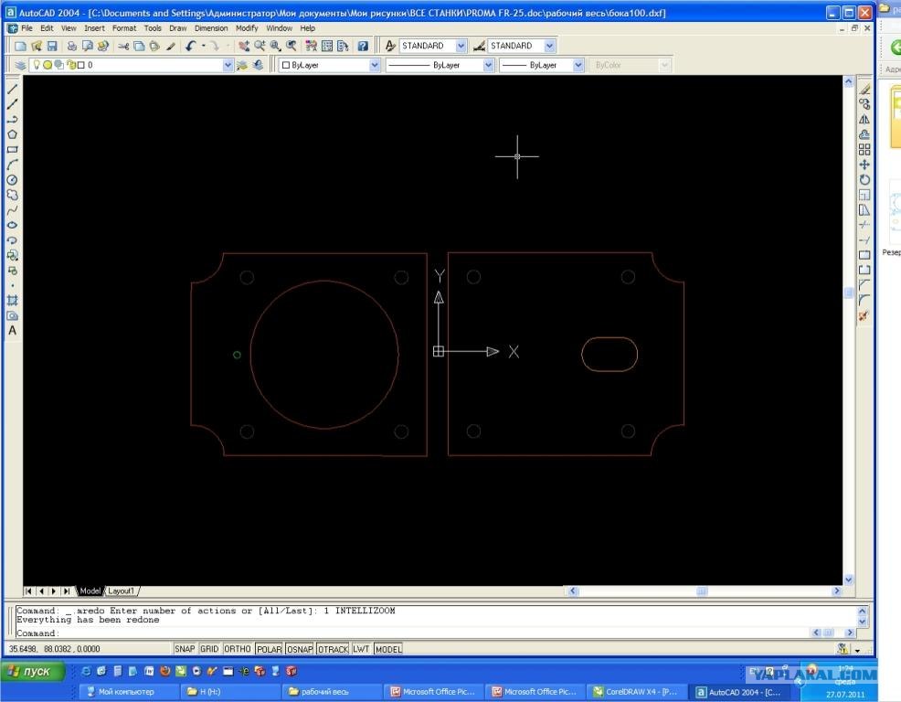901x702 pixels.
Task: Select the Mirror tool in Modify toolbar
Action: click(x=864, y=120)
